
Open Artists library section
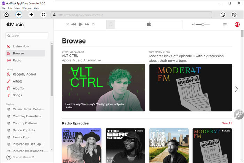tap(25, 81)
